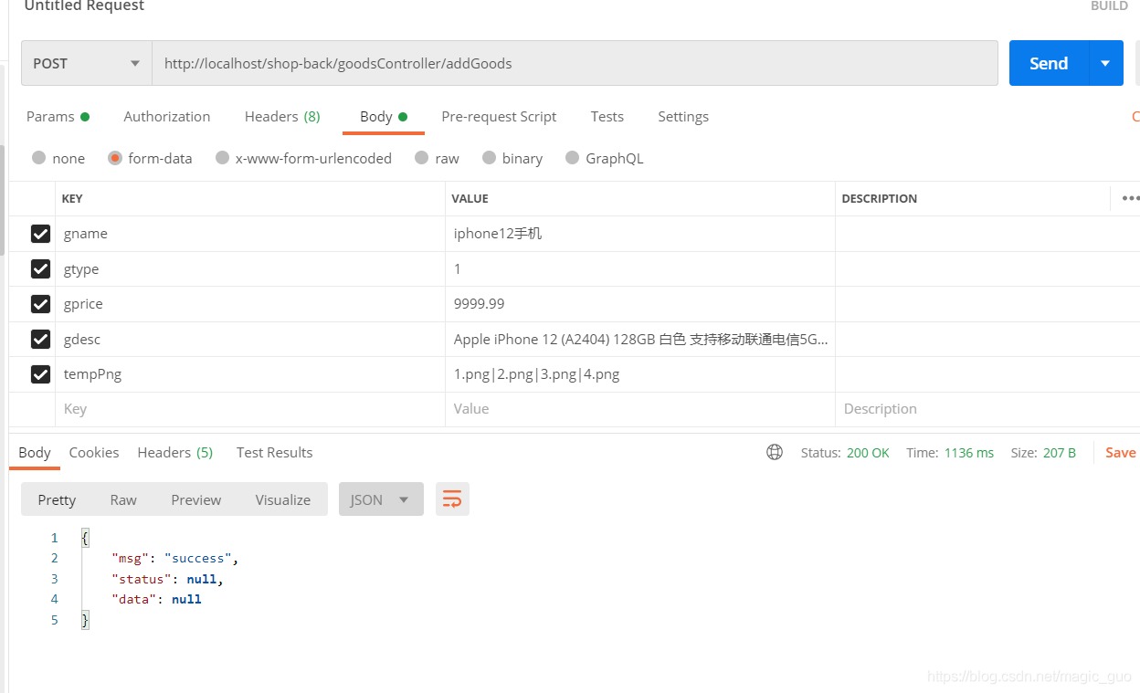This screenshot has width=1140, height=693.
Task: Click the iphone12手机 value cell
Action: 640,234
